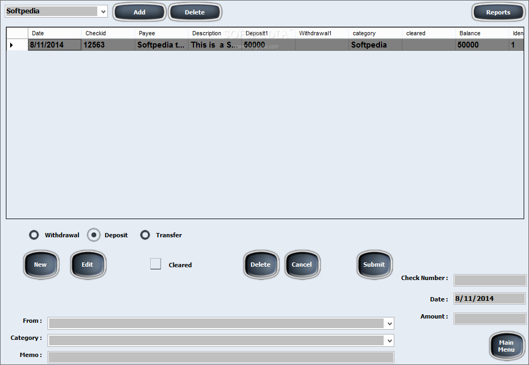Open the Reports screen
Viewport: 529px width, 365px height.
pyautogui.click(x=499, y=12)
